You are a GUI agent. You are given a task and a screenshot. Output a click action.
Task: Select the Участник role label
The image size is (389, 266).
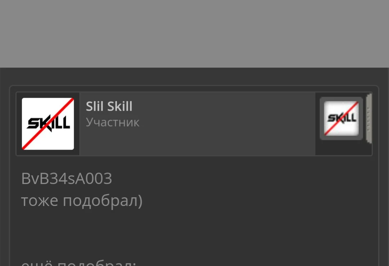(112, 122)
